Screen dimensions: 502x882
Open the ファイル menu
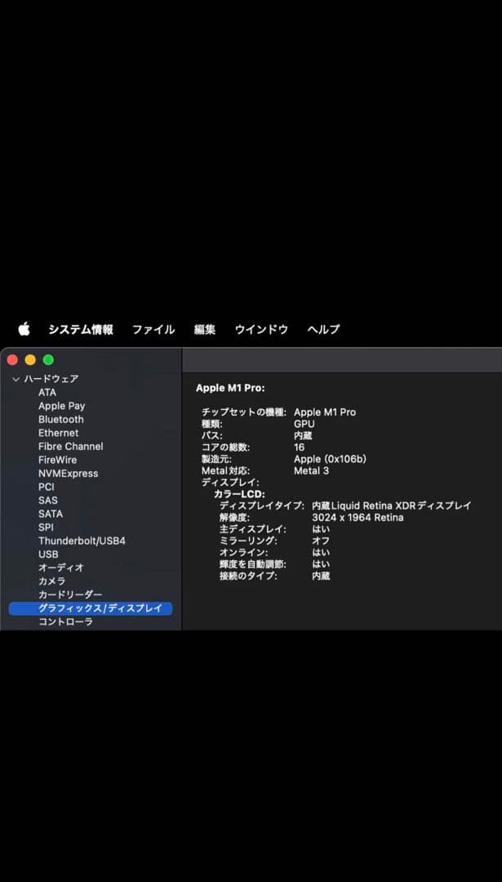pyautogui.click(x=153, y=330)
